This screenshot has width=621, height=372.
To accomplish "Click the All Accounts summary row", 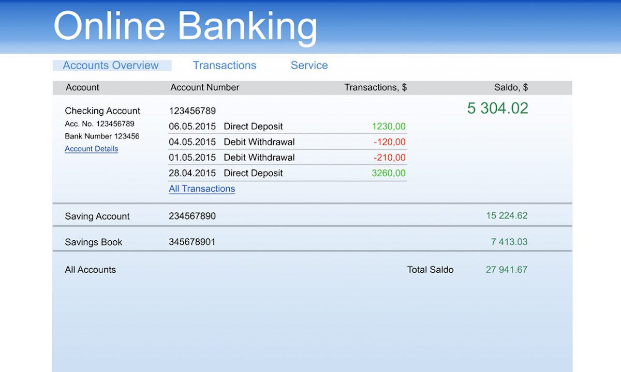I will coord(91,269).
